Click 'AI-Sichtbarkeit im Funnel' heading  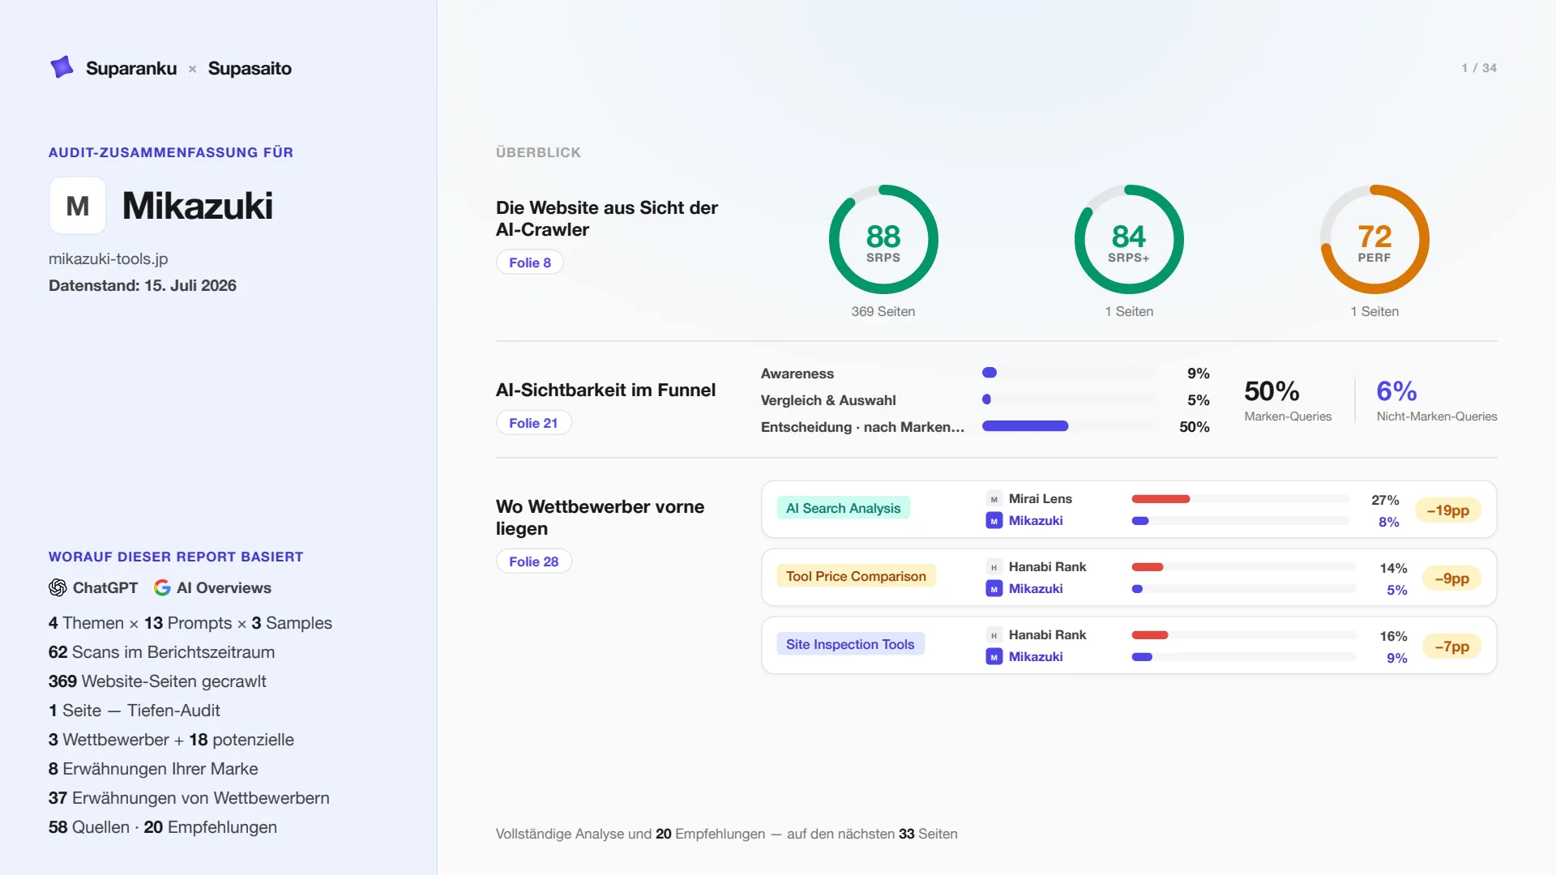coord(605,391)
